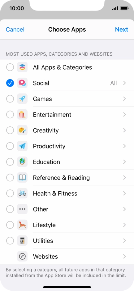Tap the Productivity paper plane icon

pos(22,146)
